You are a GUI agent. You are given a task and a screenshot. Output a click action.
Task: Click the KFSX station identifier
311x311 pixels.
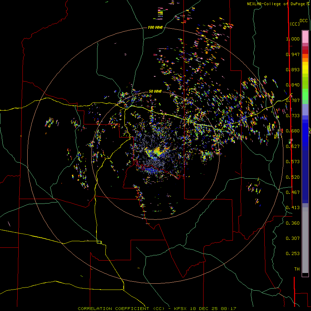point(180,309)
